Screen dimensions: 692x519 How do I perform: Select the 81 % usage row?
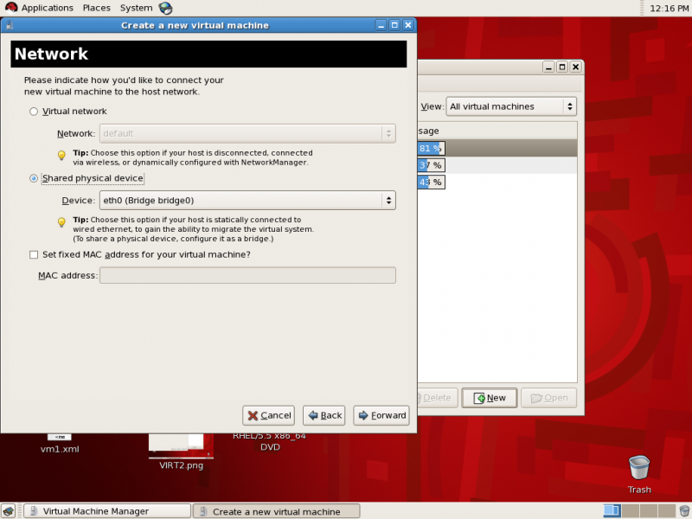pos(497,148)
